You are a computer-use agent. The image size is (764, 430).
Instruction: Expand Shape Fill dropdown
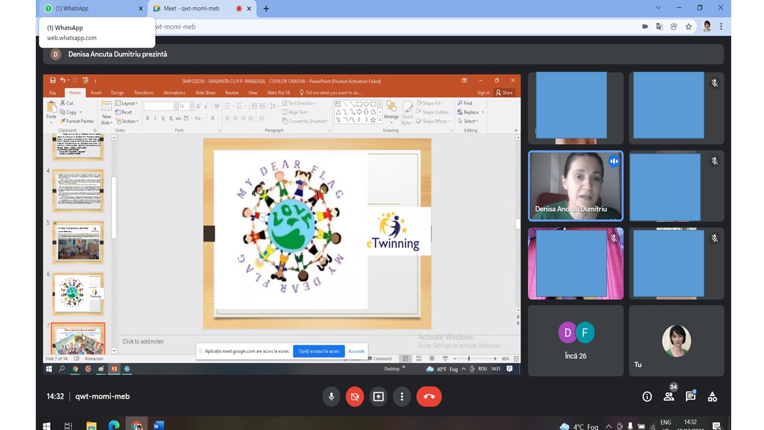(x=429, y=103)
